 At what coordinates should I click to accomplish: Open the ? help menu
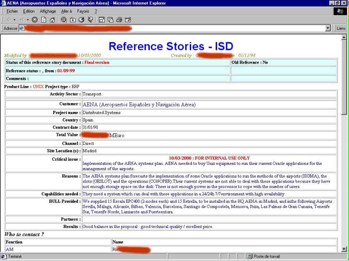(96, 12)
